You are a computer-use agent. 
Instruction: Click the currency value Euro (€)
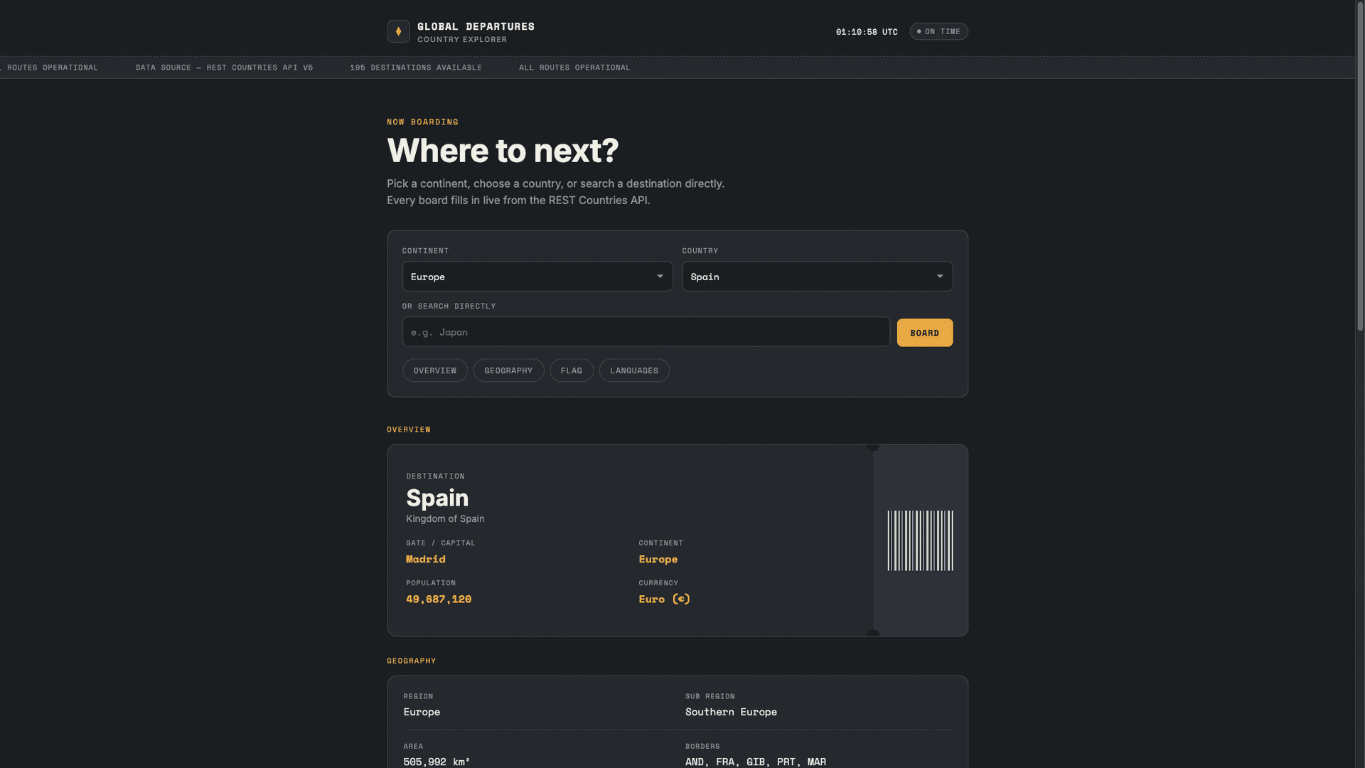coord(664,599)
